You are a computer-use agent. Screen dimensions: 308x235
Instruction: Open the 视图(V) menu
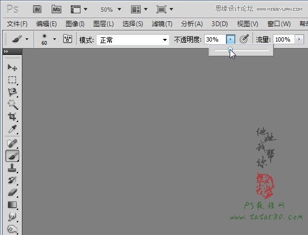[247, 24]
